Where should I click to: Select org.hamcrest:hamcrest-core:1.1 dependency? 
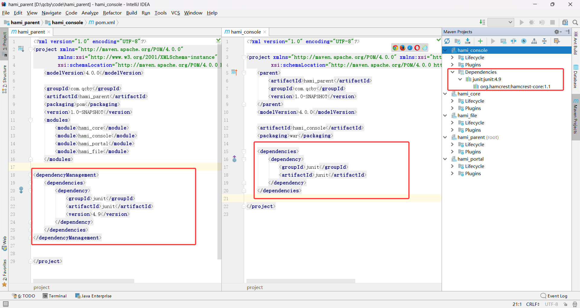tap(515, 86)
